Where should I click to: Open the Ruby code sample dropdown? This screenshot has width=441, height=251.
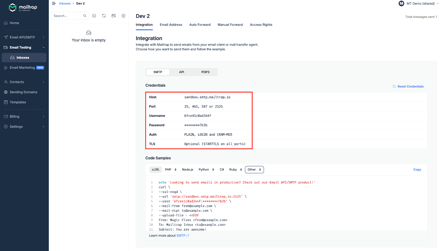pos(236,170)
